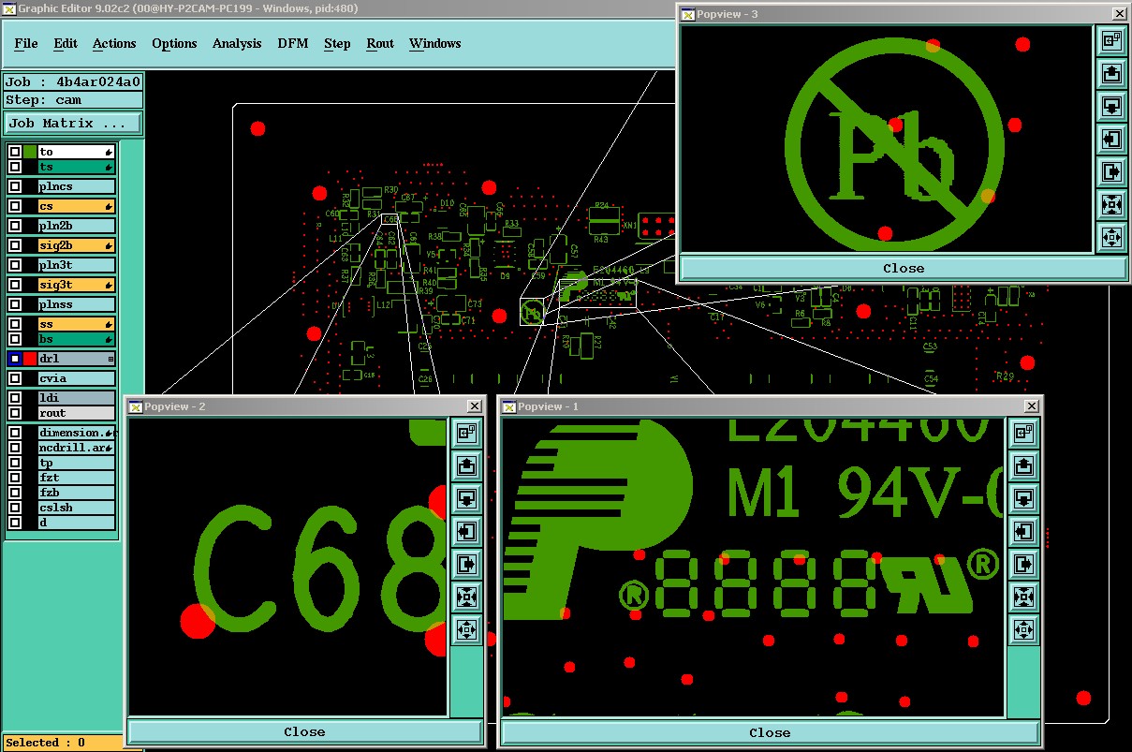Pan down in Popview - 1
The width and height of the screenshot is (1132, 752).
click(1022, 498)
